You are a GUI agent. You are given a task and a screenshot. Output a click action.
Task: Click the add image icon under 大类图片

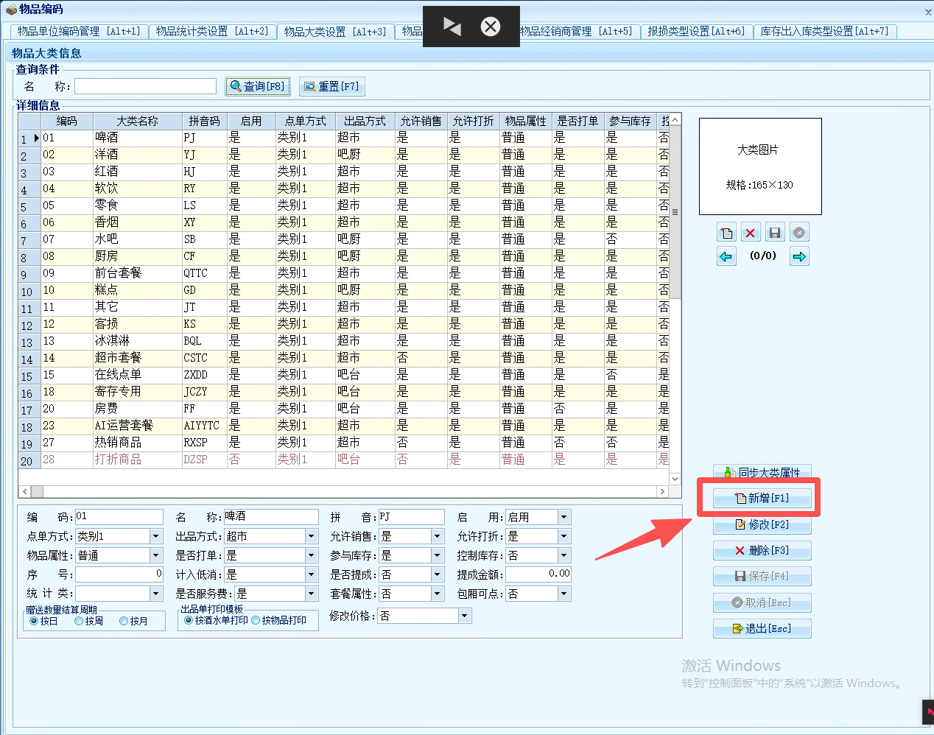pos(726,233)
